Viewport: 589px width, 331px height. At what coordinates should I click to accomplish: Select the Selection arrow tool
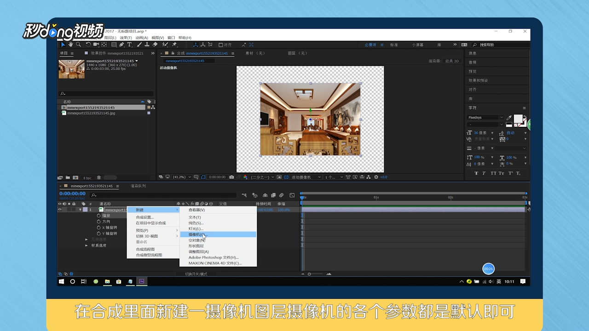[63, 45]
